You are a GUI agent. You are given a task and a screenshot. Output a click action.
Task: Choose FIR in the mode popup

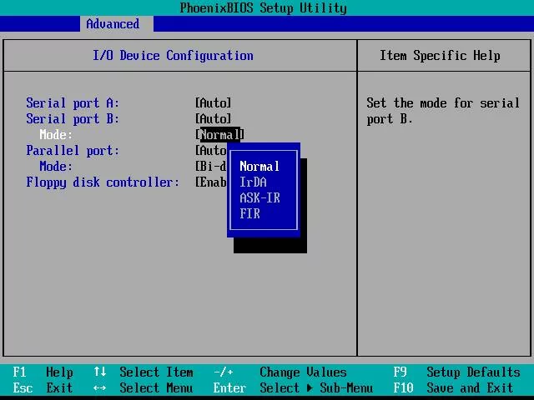pyautogui.click(x=249, y=213)
